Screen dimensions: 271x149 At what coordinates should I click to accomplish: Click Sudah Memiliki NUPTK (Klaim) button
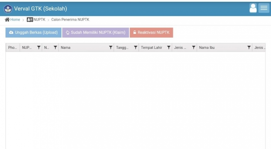pyautogui.click(x=96, y=32)
